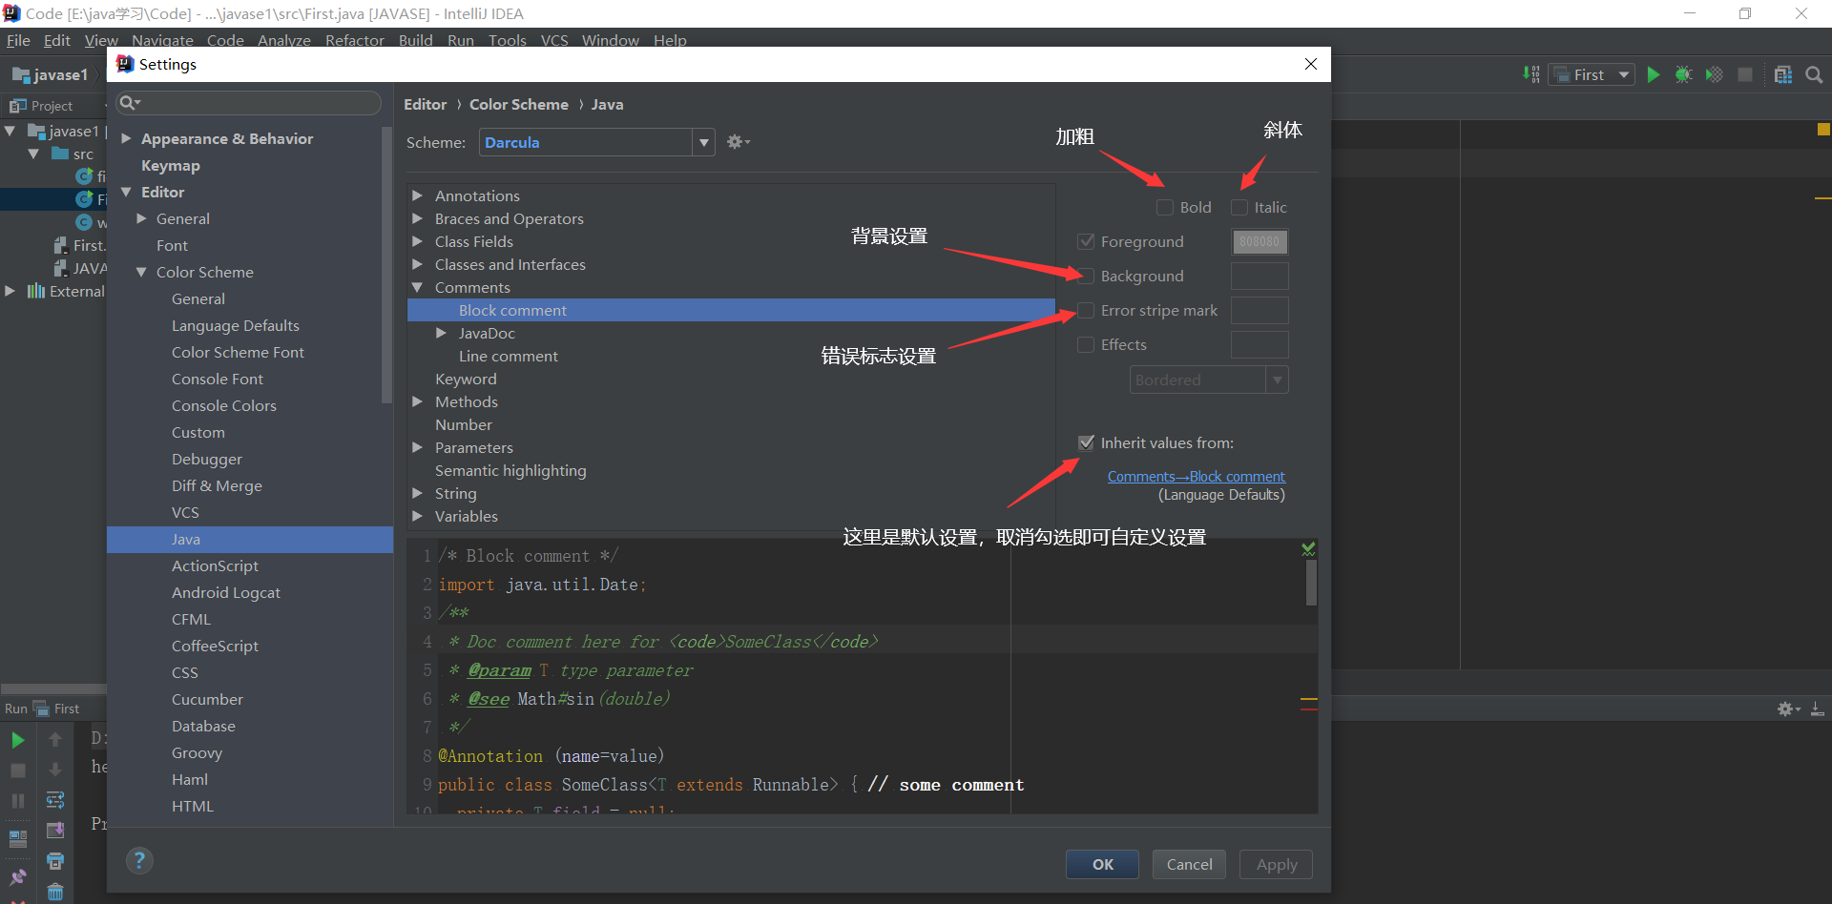Expand the String category
The image size is (1832, 904).
418,493
